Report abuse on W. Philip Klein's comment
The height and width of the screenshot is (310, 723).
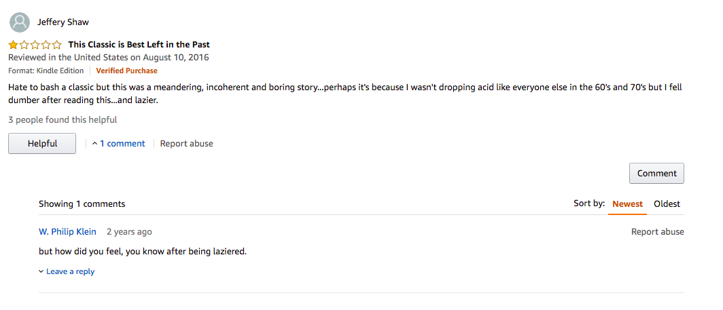click(657, 232)
